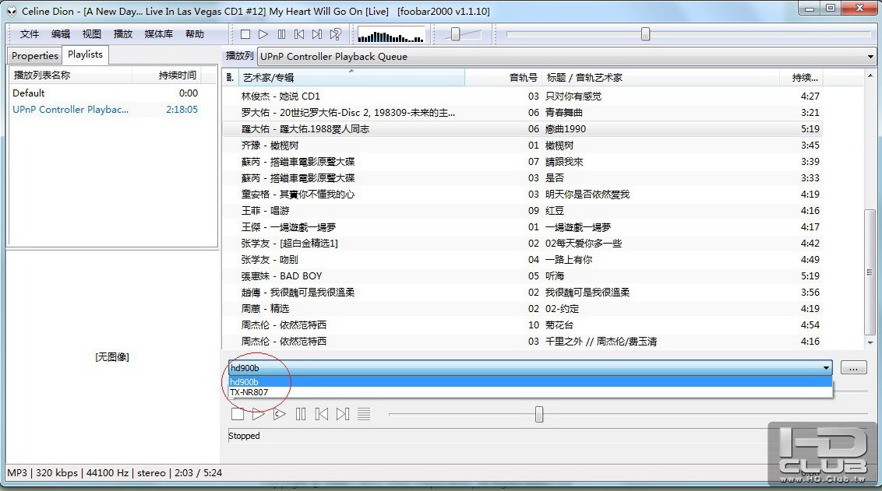Screen dimensions: 882x491
Task: Click Random playback icon in top toolbar
Action: [335, 34]
